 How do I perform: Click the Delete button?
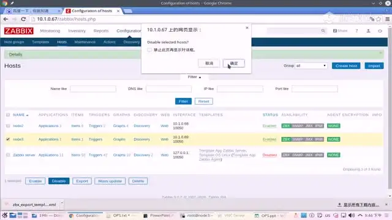pos(138,181)
